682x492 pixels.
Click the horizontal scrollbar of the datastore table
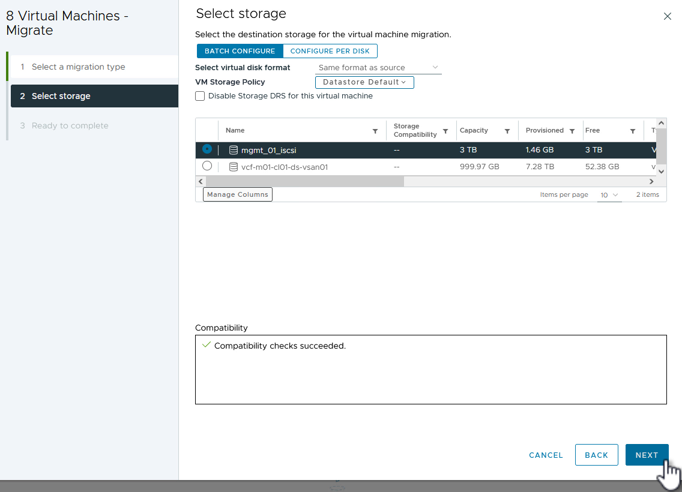click(x=305, y=181)
